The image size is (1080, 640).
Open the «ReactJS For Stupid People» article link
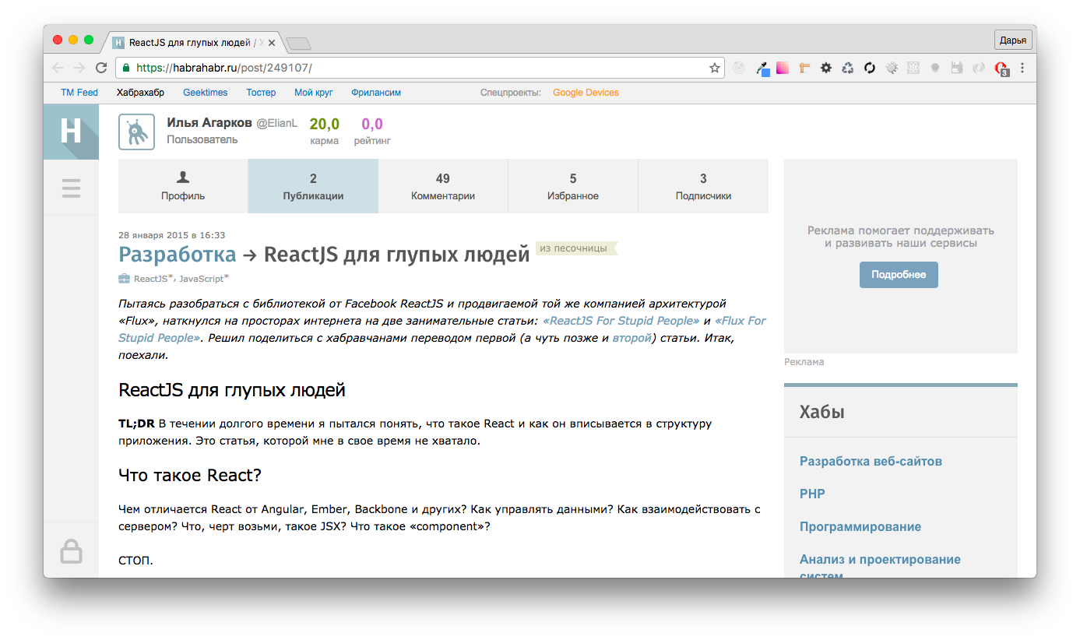click(621, 321)
